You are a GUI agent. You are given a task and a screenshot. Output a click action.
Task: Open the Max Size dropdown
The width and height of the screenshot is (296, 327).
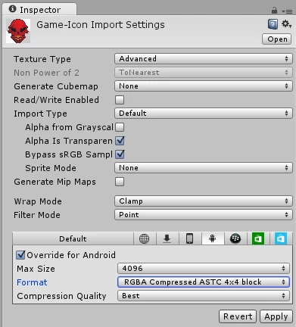204,269
